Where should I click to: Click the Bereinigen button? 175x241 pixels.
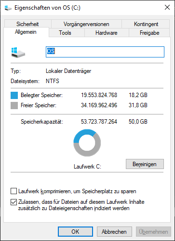[145, 164]
